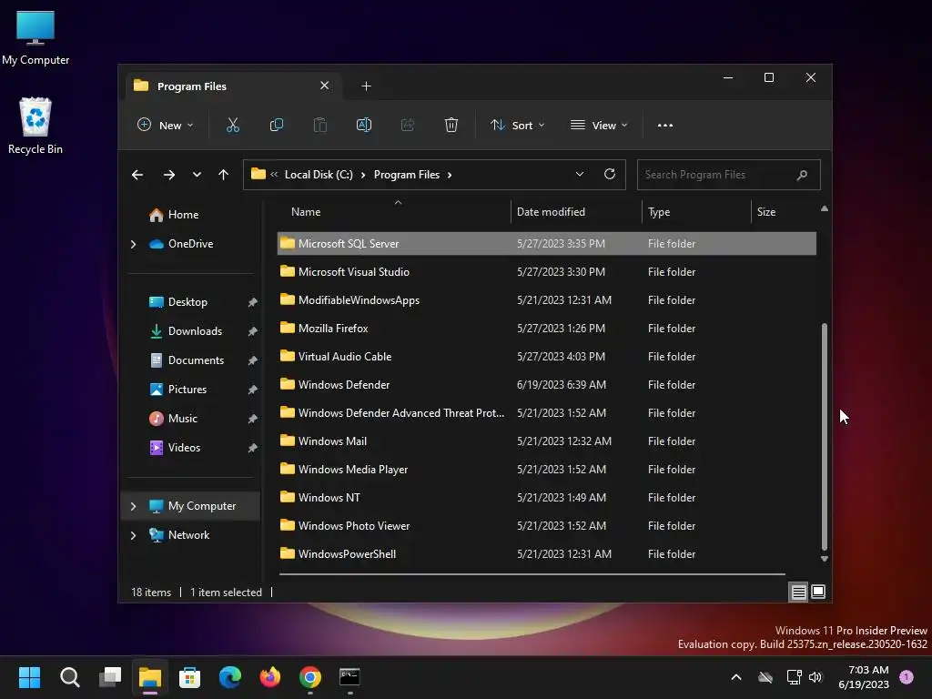Switch to large thumbnails view icon
Screen dimensions: 932x699
click(818, 592)
